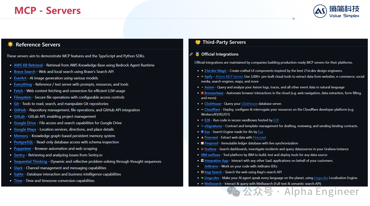Click the Integration App icon
This screenshot has width=370, height=206.
[202, 161]
